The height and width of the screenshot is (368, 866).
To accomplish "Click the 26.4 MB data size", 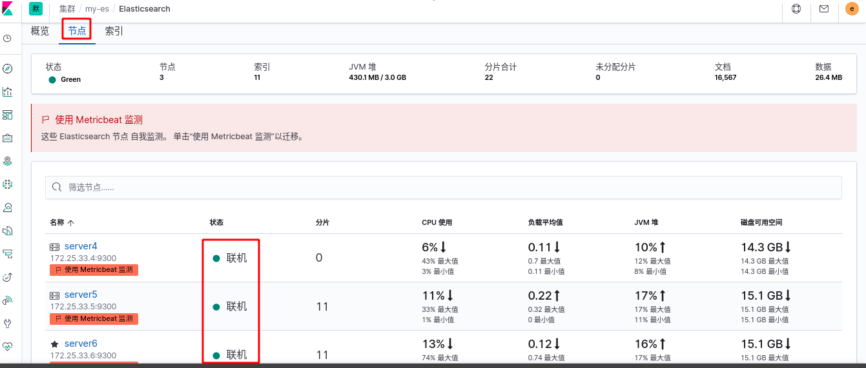I will pos(829,77).
